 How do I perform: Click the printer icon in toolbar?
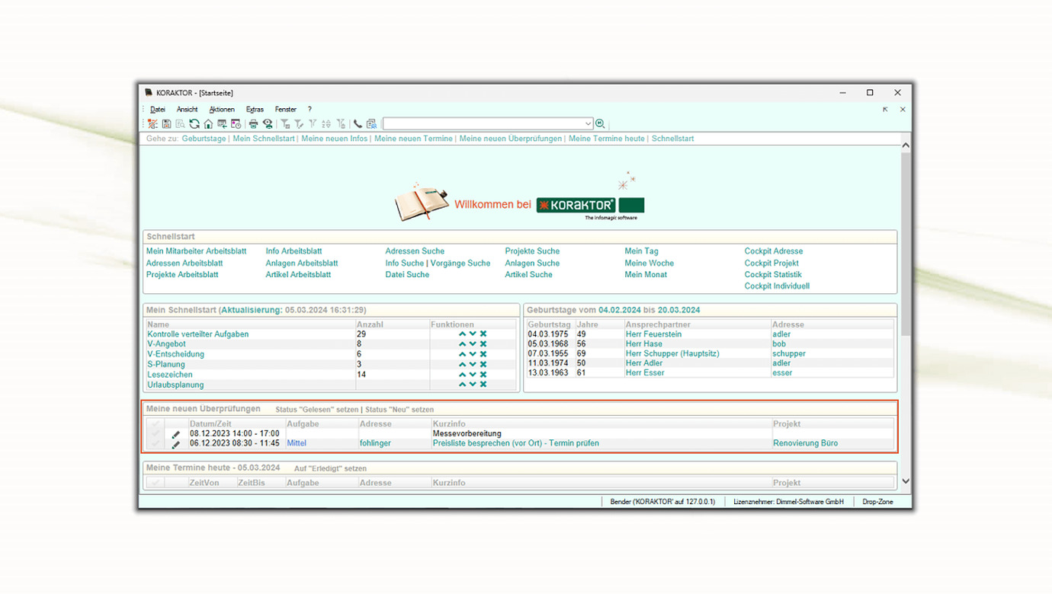coord(254,124)
